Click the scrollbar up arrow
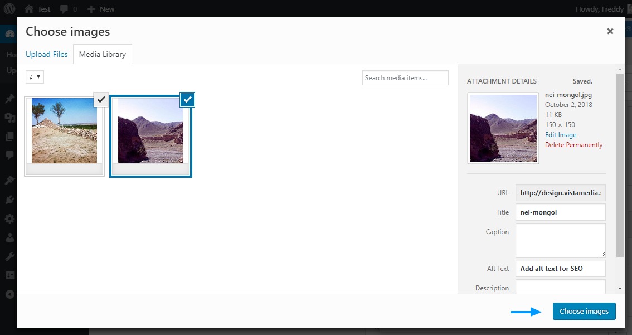632x335 pixels. (x=620, y=69)
